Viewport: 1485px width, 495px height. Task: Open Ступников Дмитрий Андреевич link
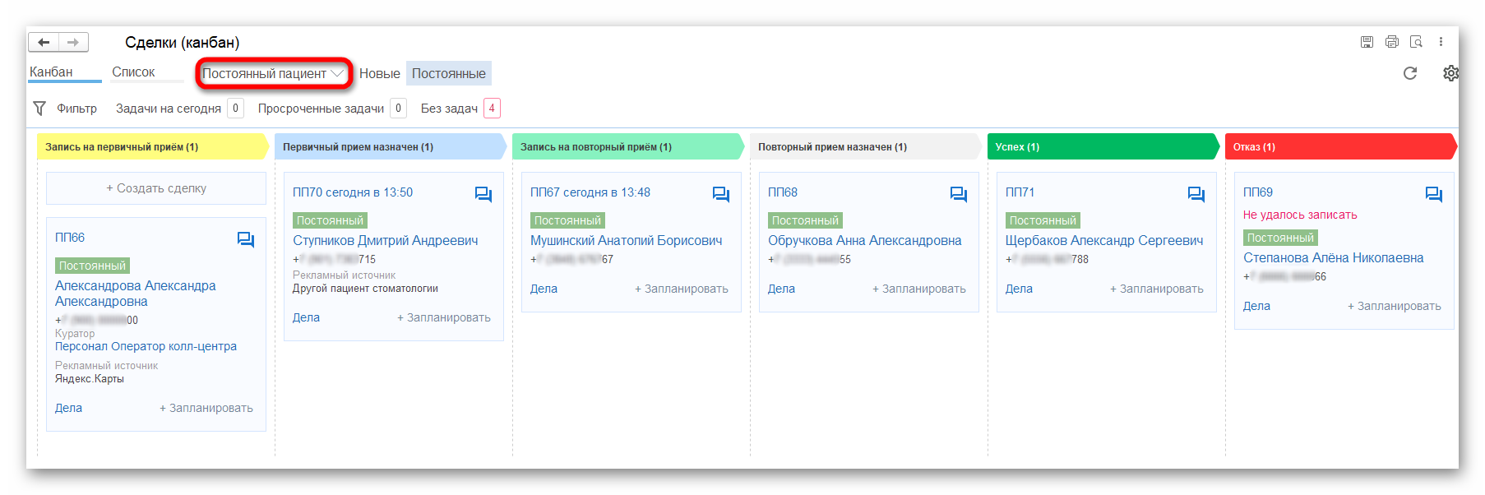[386, 241]
